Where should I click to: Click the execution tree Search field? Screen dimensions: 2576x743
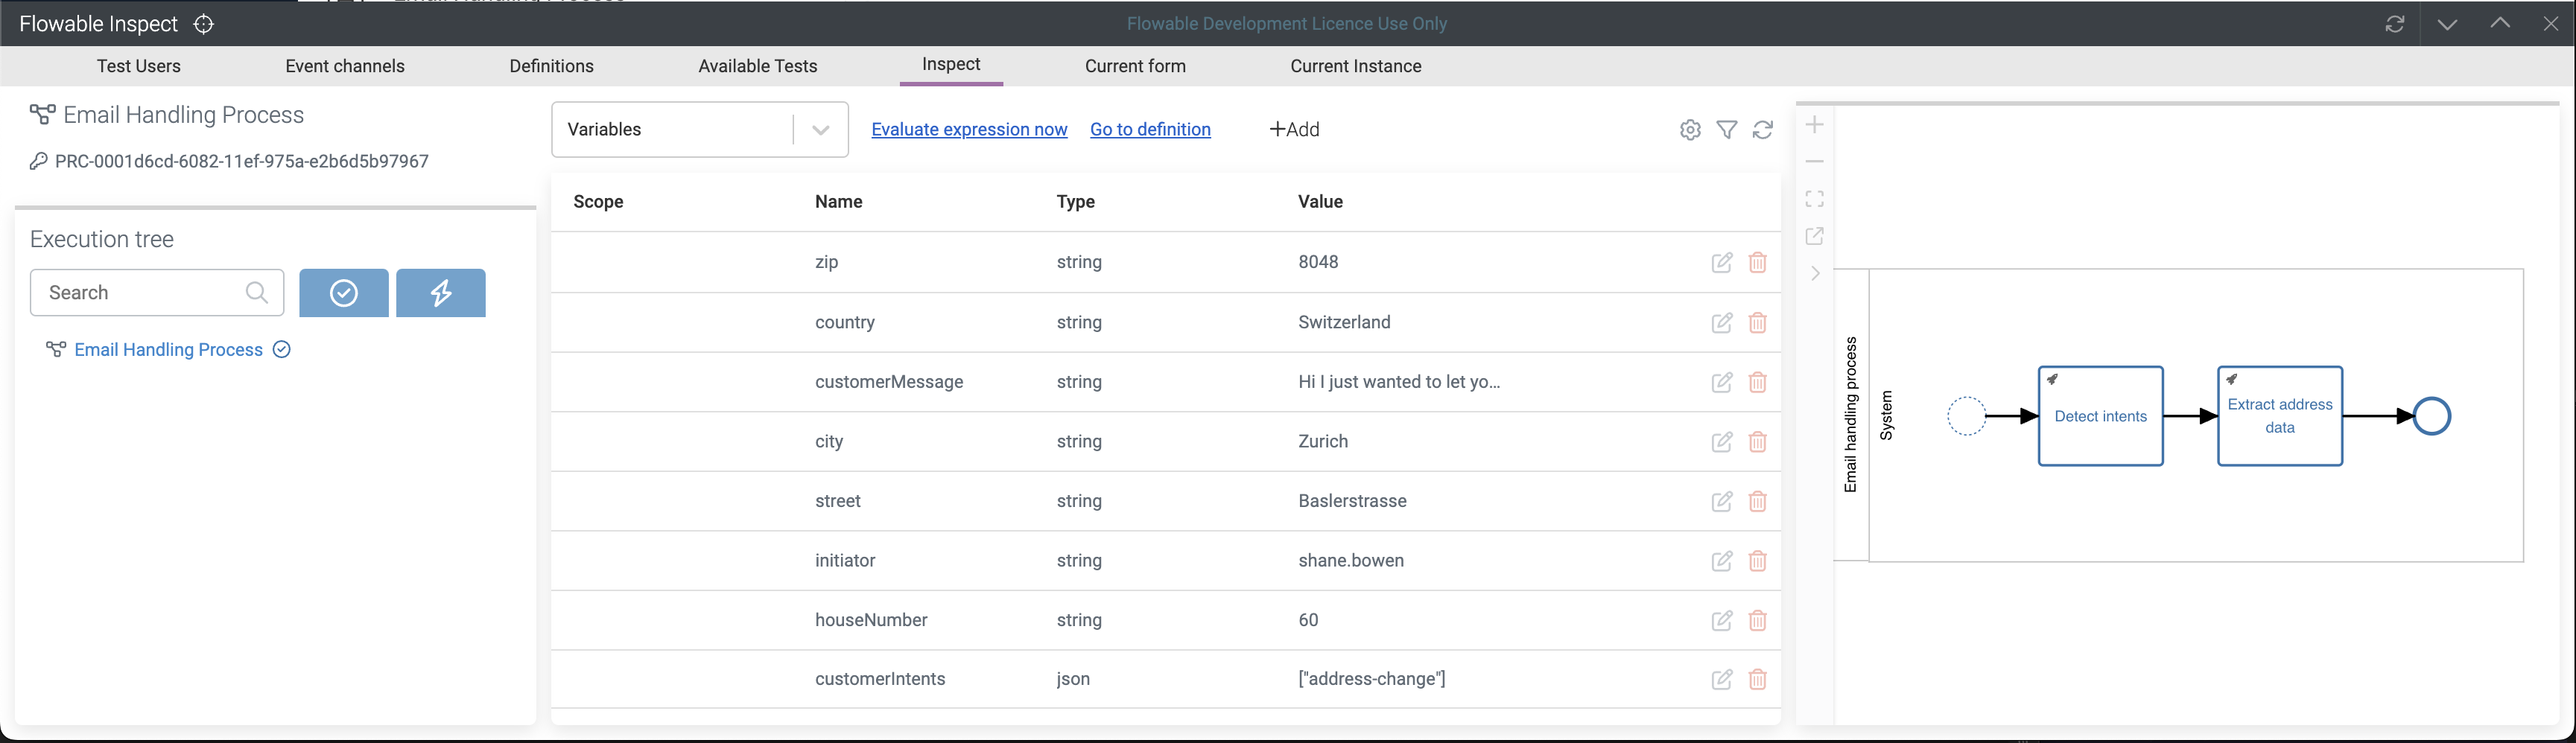pos(140,293)
